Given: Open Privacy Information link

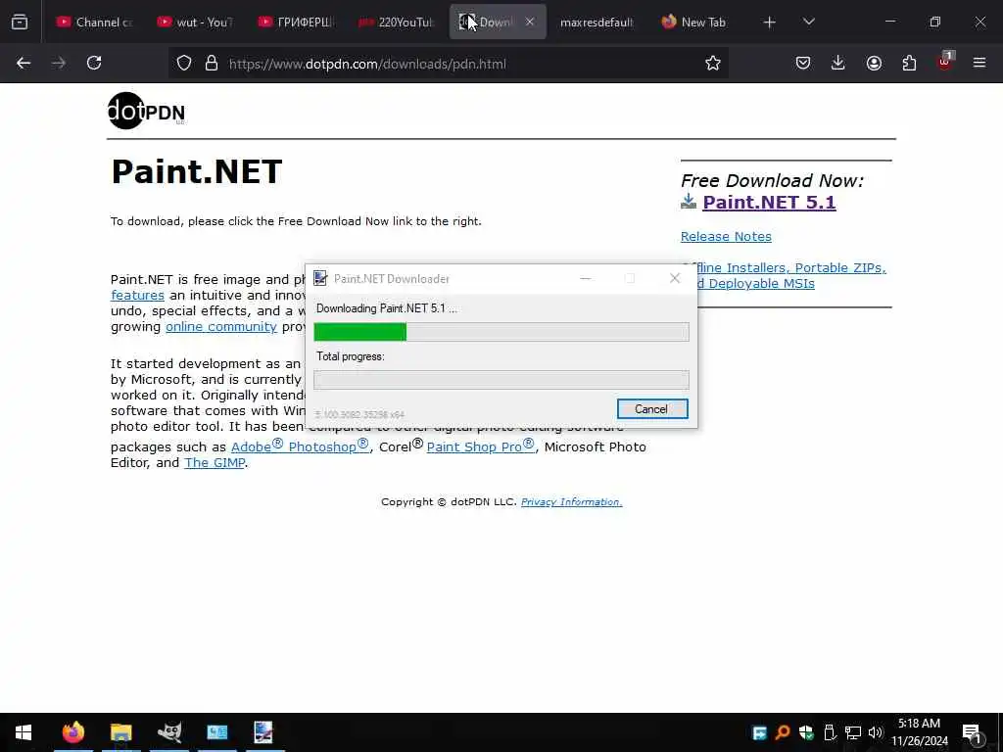Looking at the screenshot, I should click(571, 502).
